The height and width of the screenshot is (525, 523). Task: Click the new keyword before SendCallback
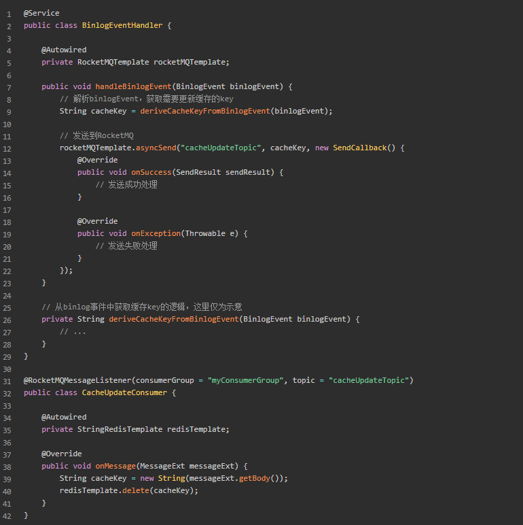[x=322, y=148]
